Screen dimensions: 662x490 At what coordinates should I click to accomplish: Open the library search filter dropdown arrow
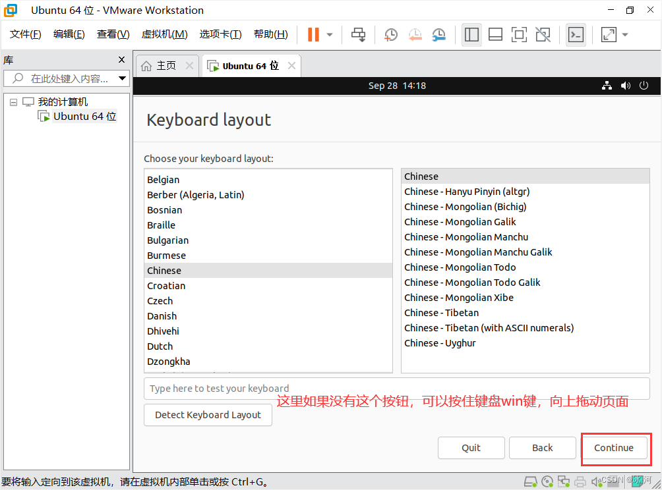(x=123, y=78)
